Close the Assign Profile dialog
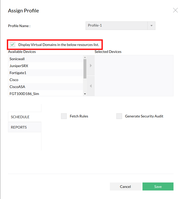 click(x=175, y=10)
